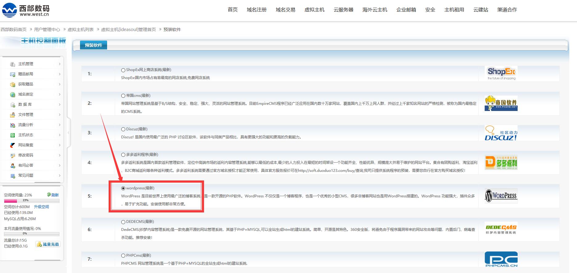577x273 pixels.
Task: Click the 空间使用量 23% progress bar
Action: (32, 200)
